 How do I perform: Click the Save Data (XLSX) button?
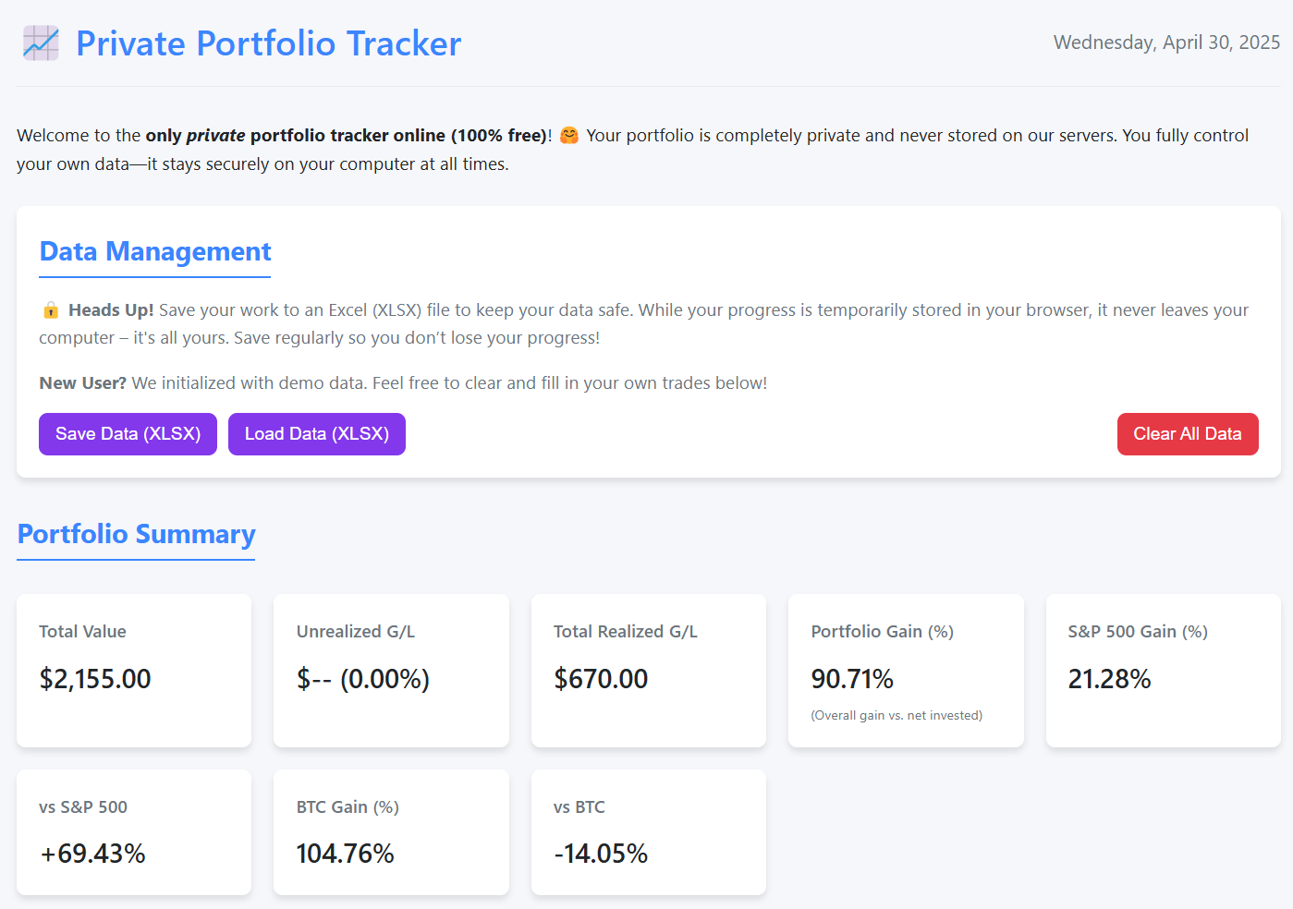pos(128,433)
